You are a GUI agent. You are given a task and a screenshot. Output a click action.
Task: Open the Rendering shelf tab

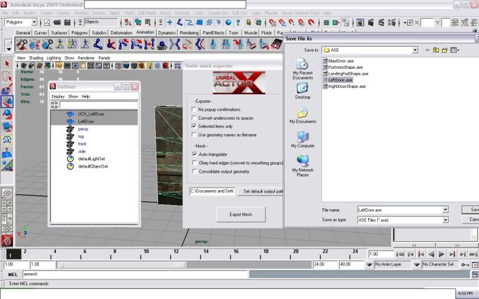click(189, 33)
